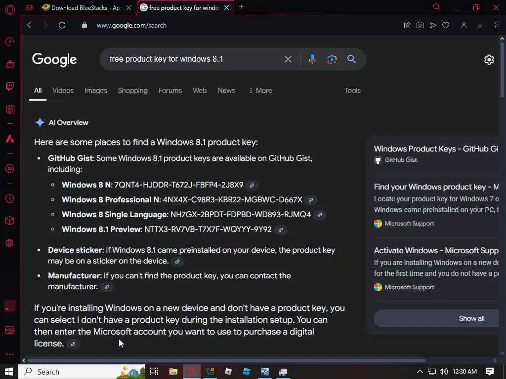Open the notification center icon

pos(490,372)
